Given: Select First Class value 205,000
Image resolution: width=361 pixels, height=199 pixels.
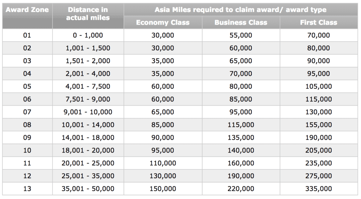Looking at the screenshot, I should [318, 150].
